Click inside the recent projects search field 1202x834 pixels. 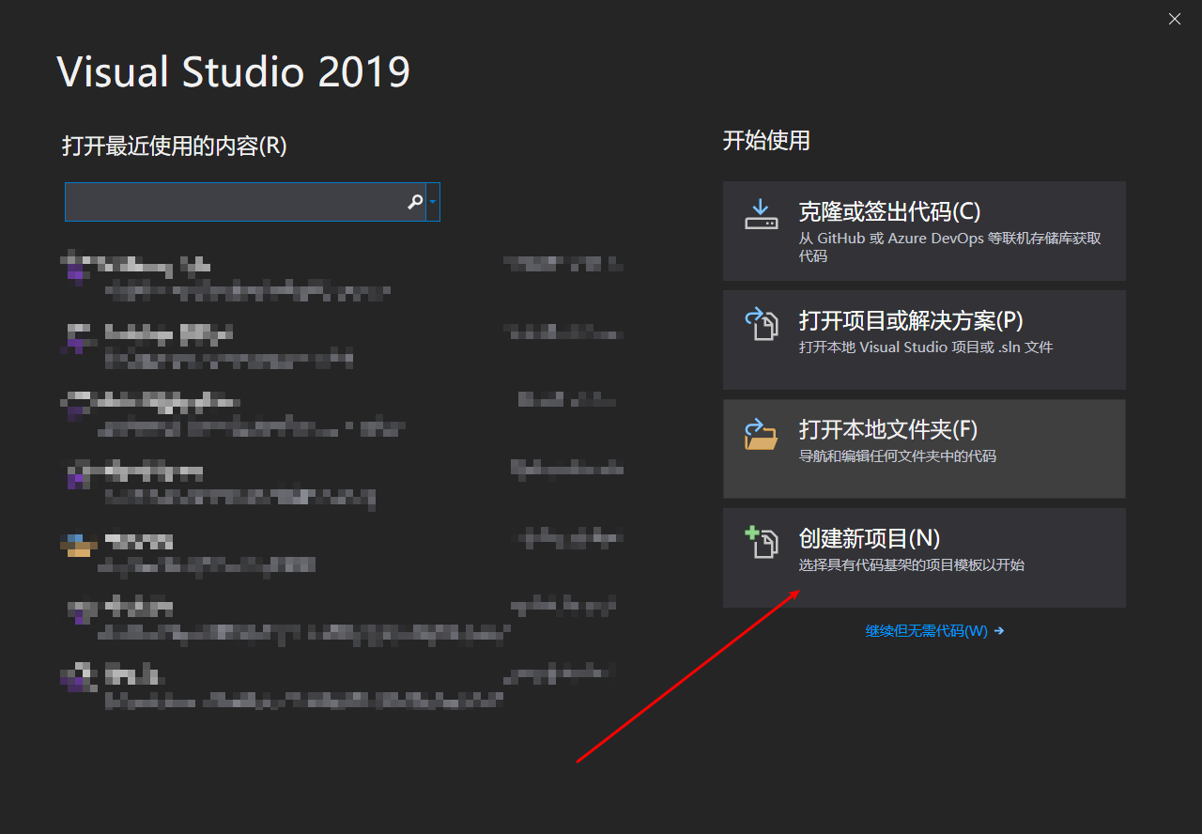235,201
